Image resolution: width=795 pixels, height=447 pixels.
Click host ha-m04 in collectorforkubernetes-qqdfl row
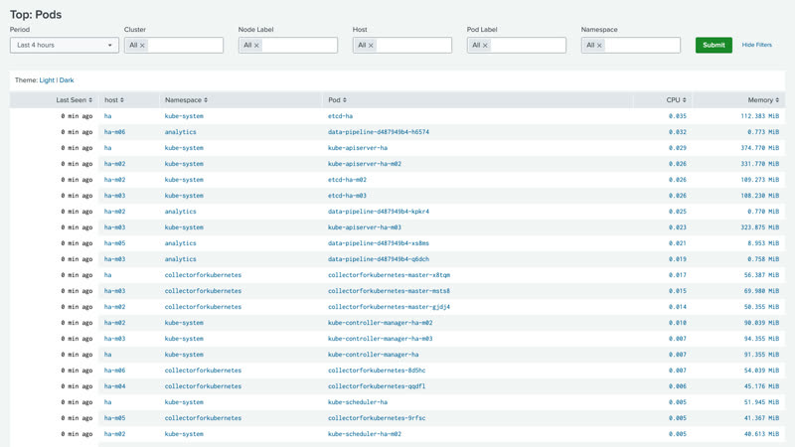pos(114,386)
